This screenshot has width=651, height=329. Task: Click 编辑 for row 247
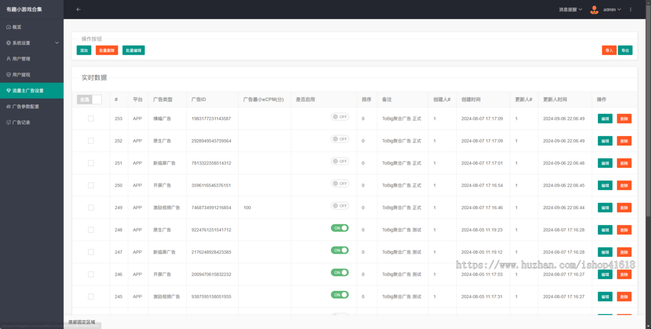tap(605, 252)
